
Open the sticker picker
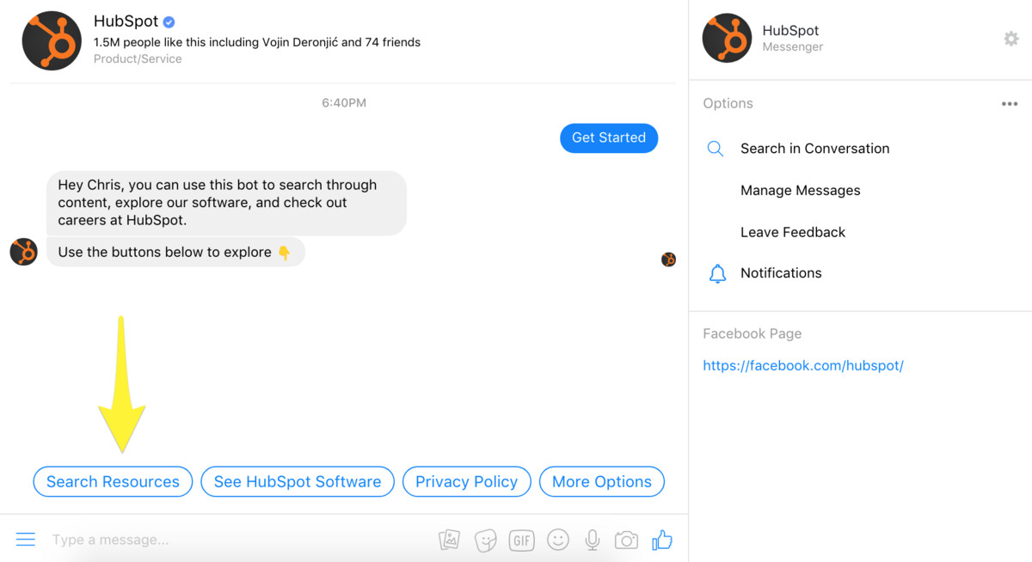coord(486,540)
